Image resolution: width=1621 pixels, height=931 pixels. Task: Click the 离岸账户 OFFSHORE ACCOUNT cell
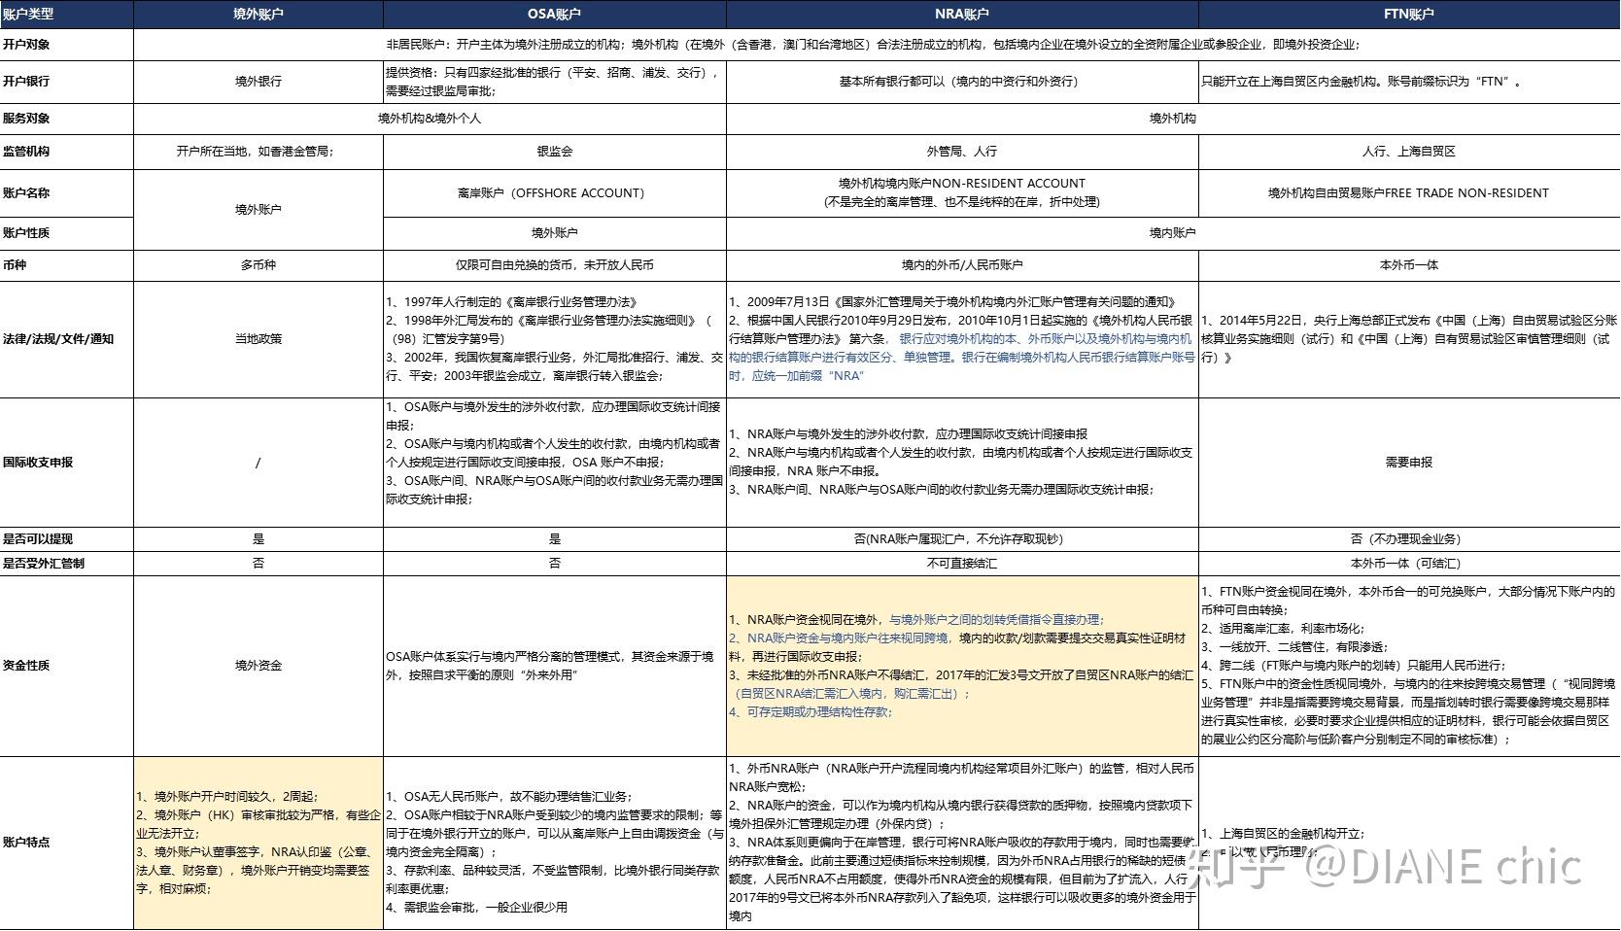coord(550,192)
